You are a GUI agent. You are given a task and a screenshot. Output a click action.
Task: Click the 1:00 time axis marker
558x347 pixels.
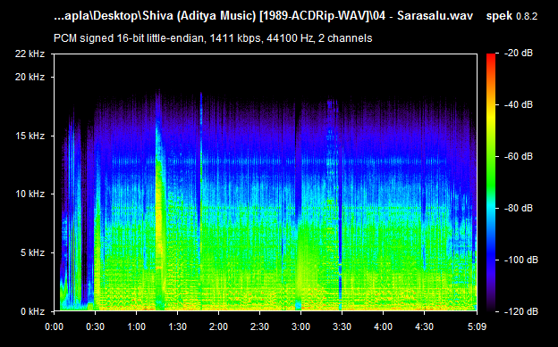(136, 326)
